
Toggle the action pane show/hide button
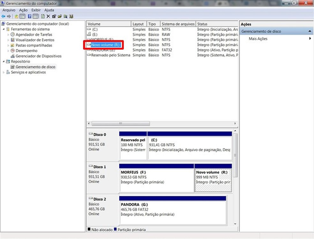click(36, 16)
